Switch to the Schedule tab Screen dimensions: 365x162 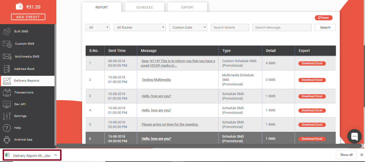click(145, 7)
